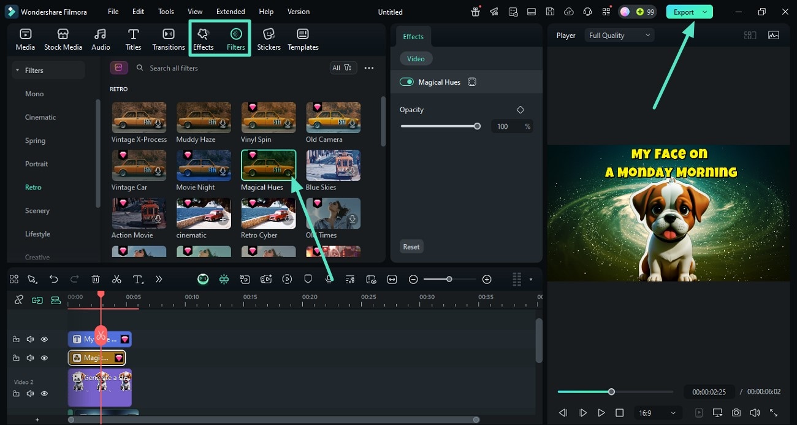The image size is (797, 425).
Task: Open the Titles panel
Action: [133, 39]
